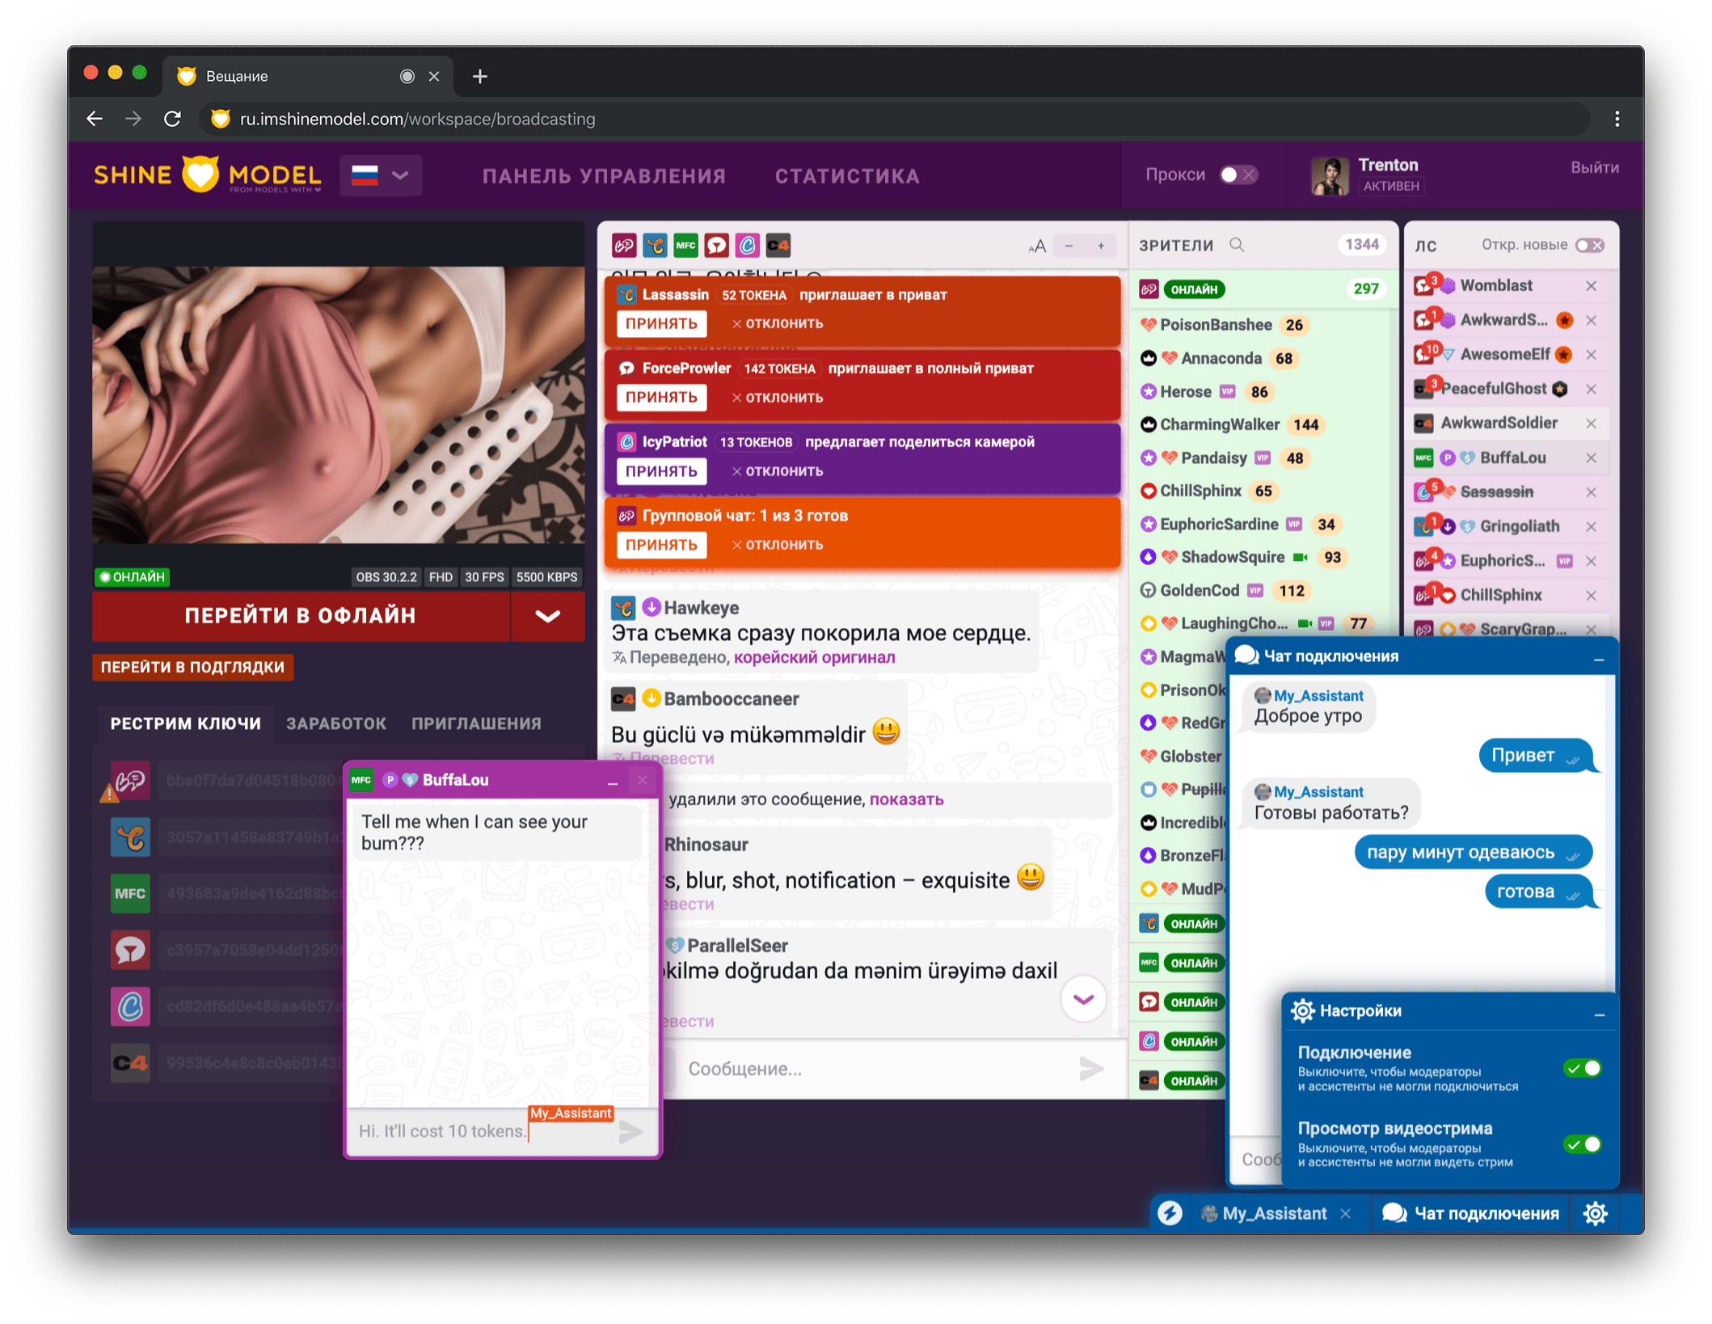Click the browser page reload icon
This screenshot has height=1324, width=1712.
click(173, 119)
